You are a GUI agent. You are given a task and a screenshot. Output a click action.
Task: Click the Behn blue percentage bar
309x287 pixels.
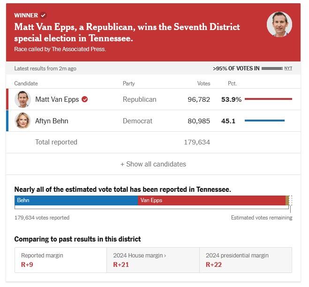click(x=264, y=121)
